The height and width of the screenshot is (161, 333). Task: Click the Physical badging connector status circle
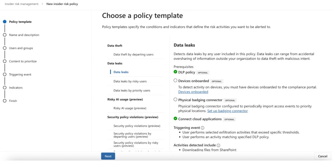pyautogui.click(x=175, y=100)
